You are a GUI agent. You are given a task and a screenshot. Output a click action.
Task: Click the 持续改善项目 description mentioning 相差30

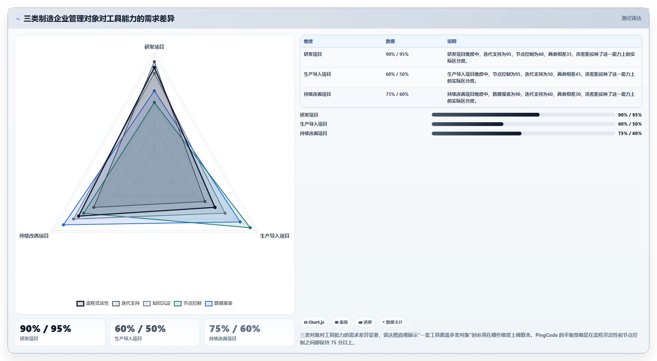tap(541, 98)
